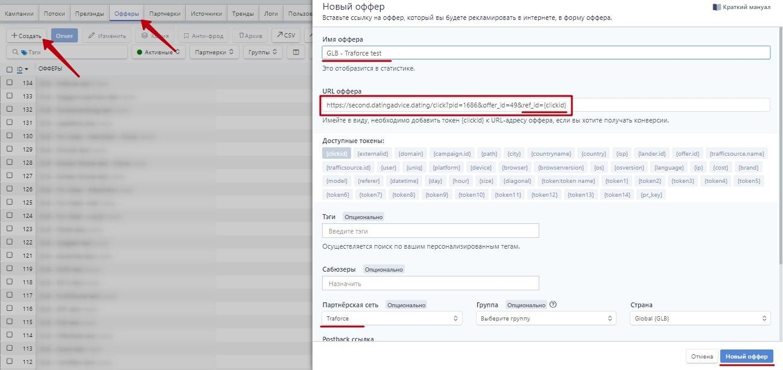Click the Введите тэги tags field
This screenshot has width=783, height=370.
tap(430, 231)
